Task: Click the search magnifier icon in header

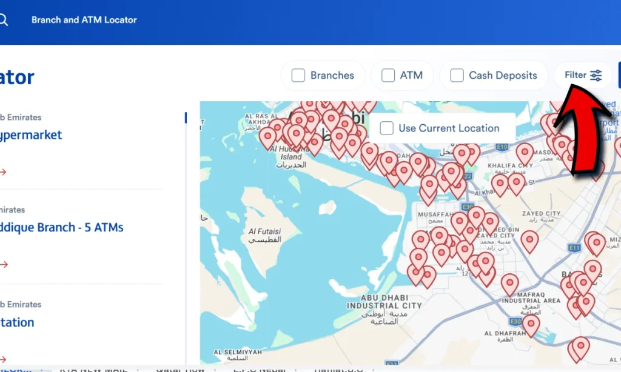Action: pos(3,20)
